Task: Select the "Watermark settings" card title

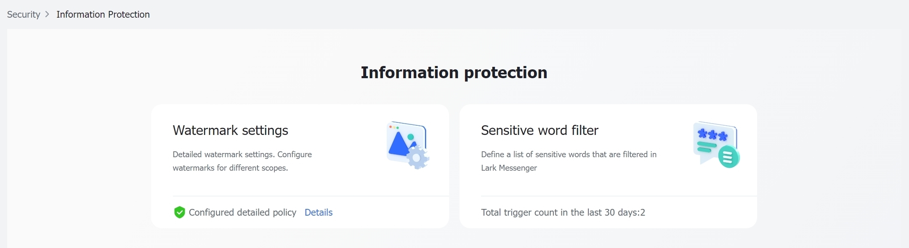Action: [x=230, y=131]
